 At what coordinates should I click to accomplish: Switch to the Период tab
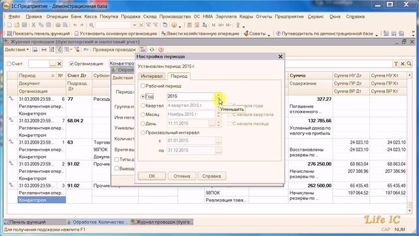(179, 76)
